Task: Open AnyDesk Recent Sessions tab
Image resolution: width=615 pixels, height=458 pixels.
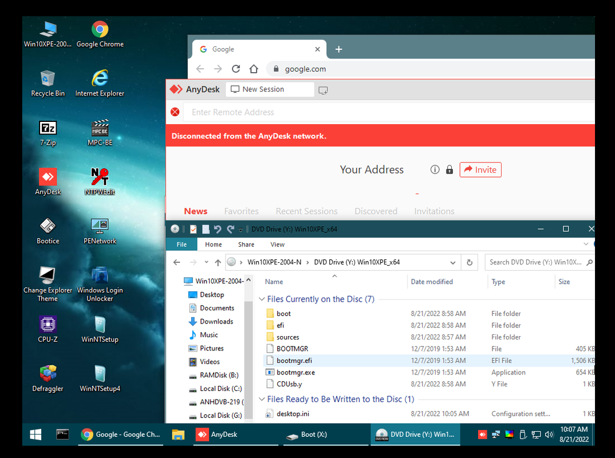Action: tap(307, 211)
